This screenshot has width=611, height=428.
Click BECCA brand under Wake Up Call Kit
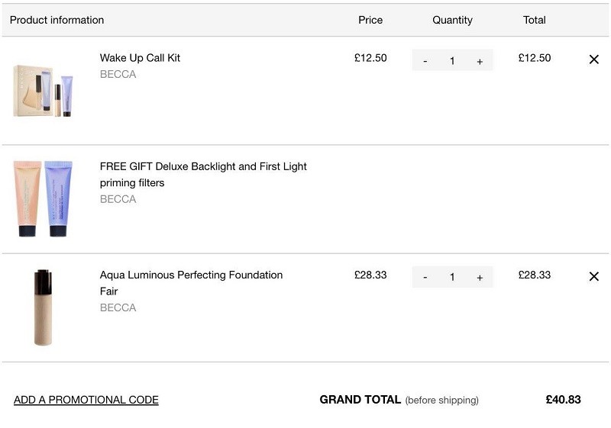click(x=118, y=74)
